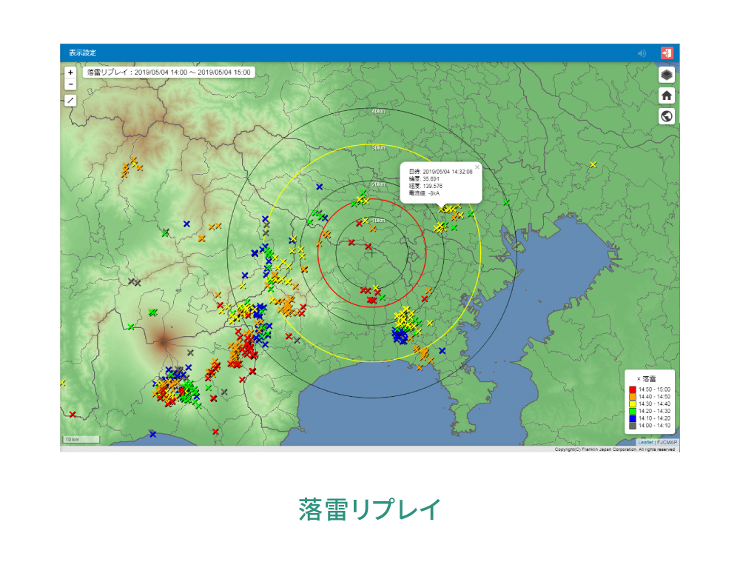740x576 pixels.
Task: Click the globe map icon
Action: [x=666, y=116]
